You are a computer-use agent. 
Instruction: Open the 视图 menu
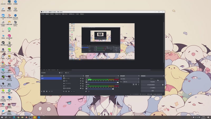click(x=52, y=14)
